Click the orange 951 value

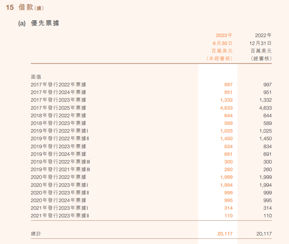(228, 92)
